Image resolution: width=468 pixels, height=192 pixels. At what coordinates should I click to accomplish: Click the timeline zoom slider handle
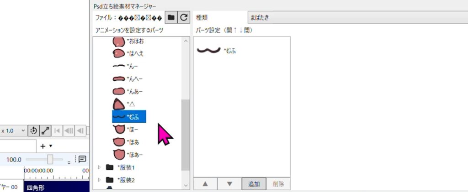coord(50,159)
